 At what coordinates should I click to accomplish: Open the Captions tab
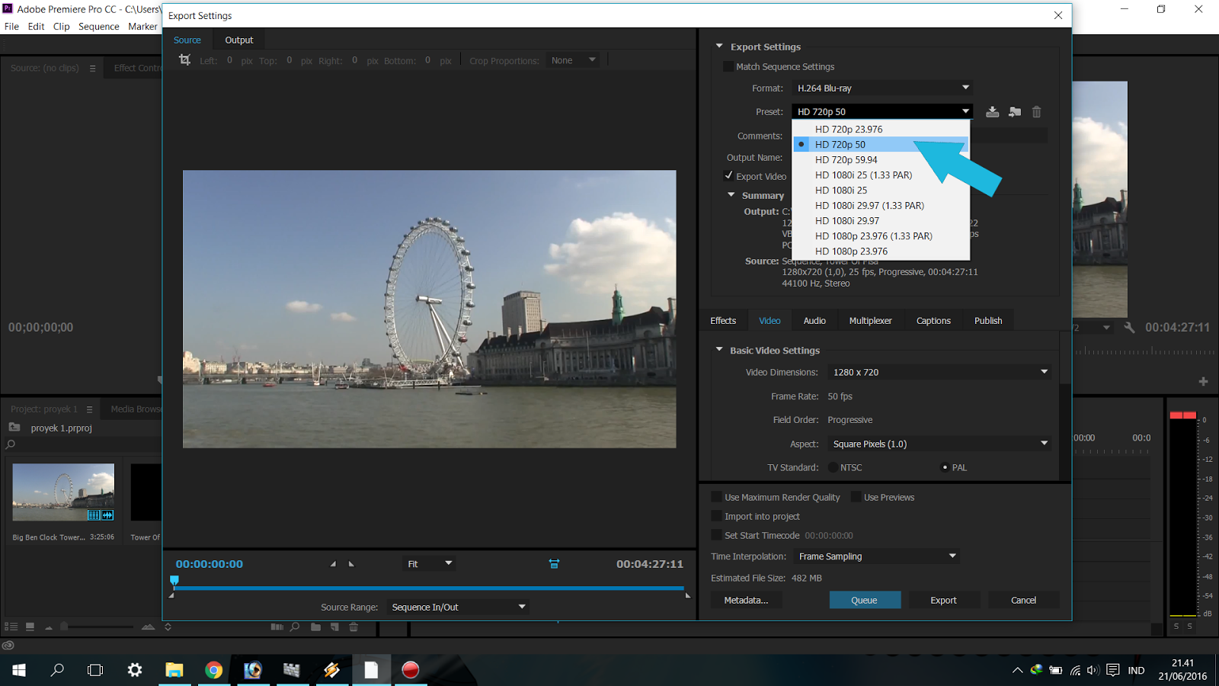tap(933, 321)
